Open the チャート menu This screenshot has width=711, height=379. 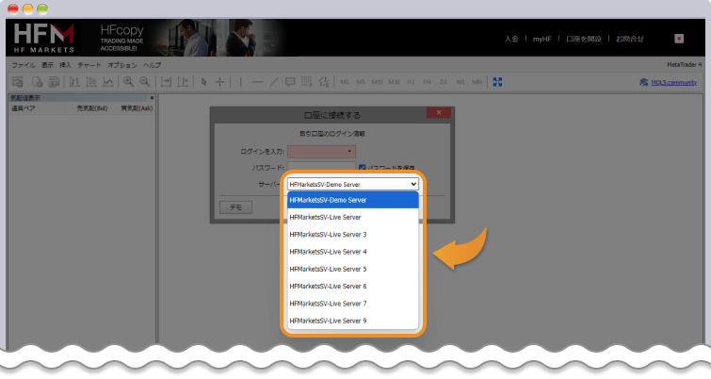click(89, 65)
